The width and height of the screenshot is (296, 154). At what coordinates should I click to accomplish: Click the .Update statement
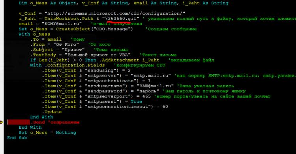click(x=52, y=112)
